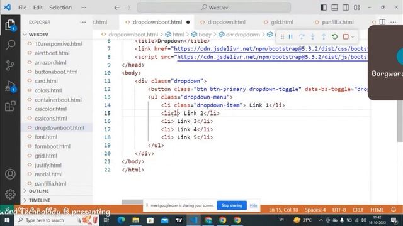403x226 pixels.
Task: Change indentation via Spaces: 4
Action: click(315, 210)
